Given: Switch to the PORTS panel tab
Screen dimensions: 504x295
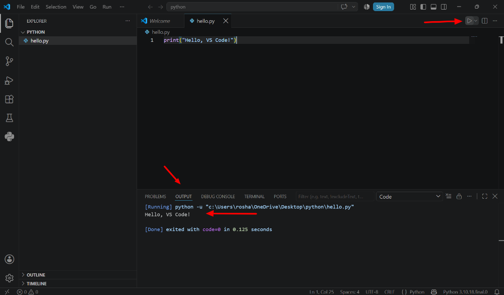Looking at the screenshot, I should tap(280, 197).
